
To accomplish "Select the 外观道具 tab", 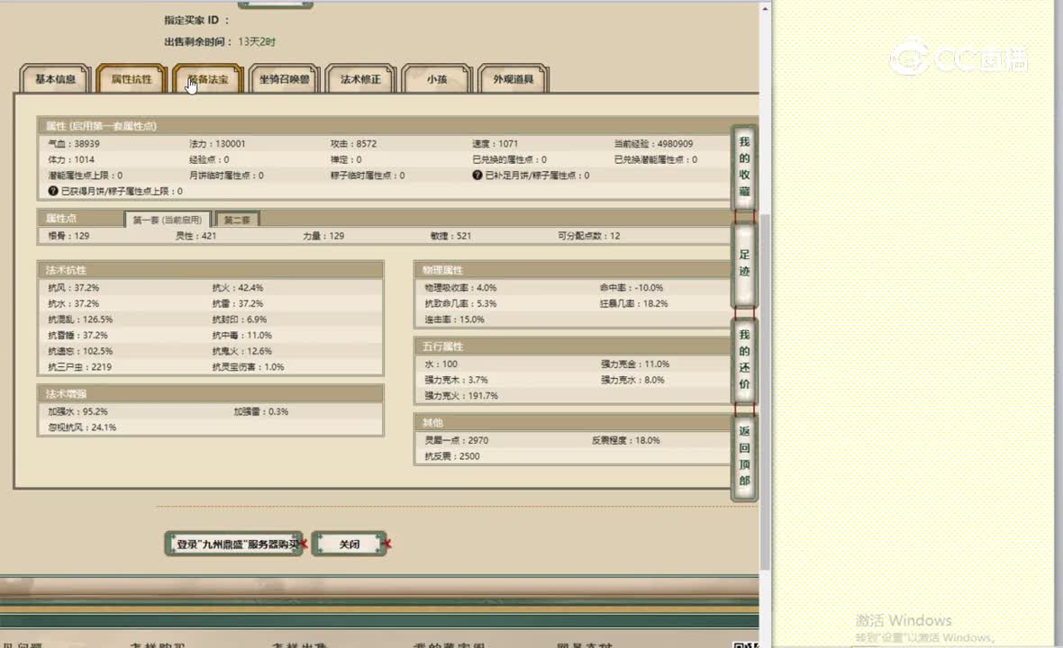I will click(513, 79).
